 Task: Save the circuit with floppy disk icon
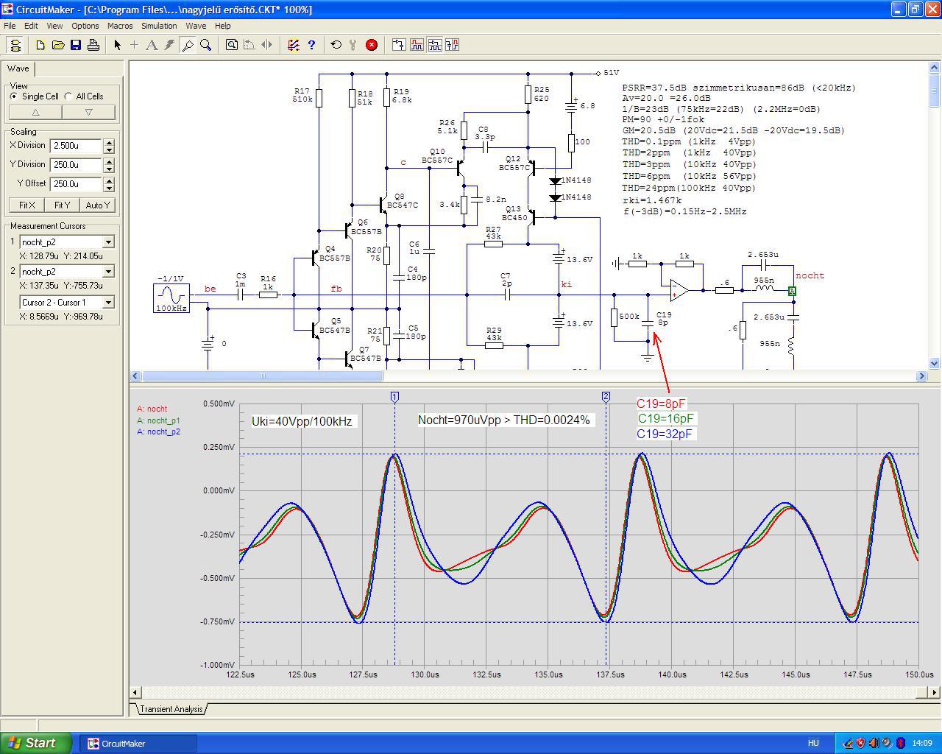(76, 45)
